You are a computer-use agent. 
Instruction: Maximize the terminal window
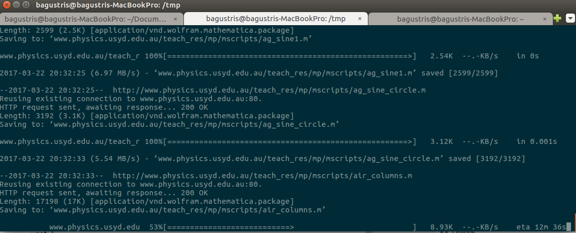coord(25,6)
